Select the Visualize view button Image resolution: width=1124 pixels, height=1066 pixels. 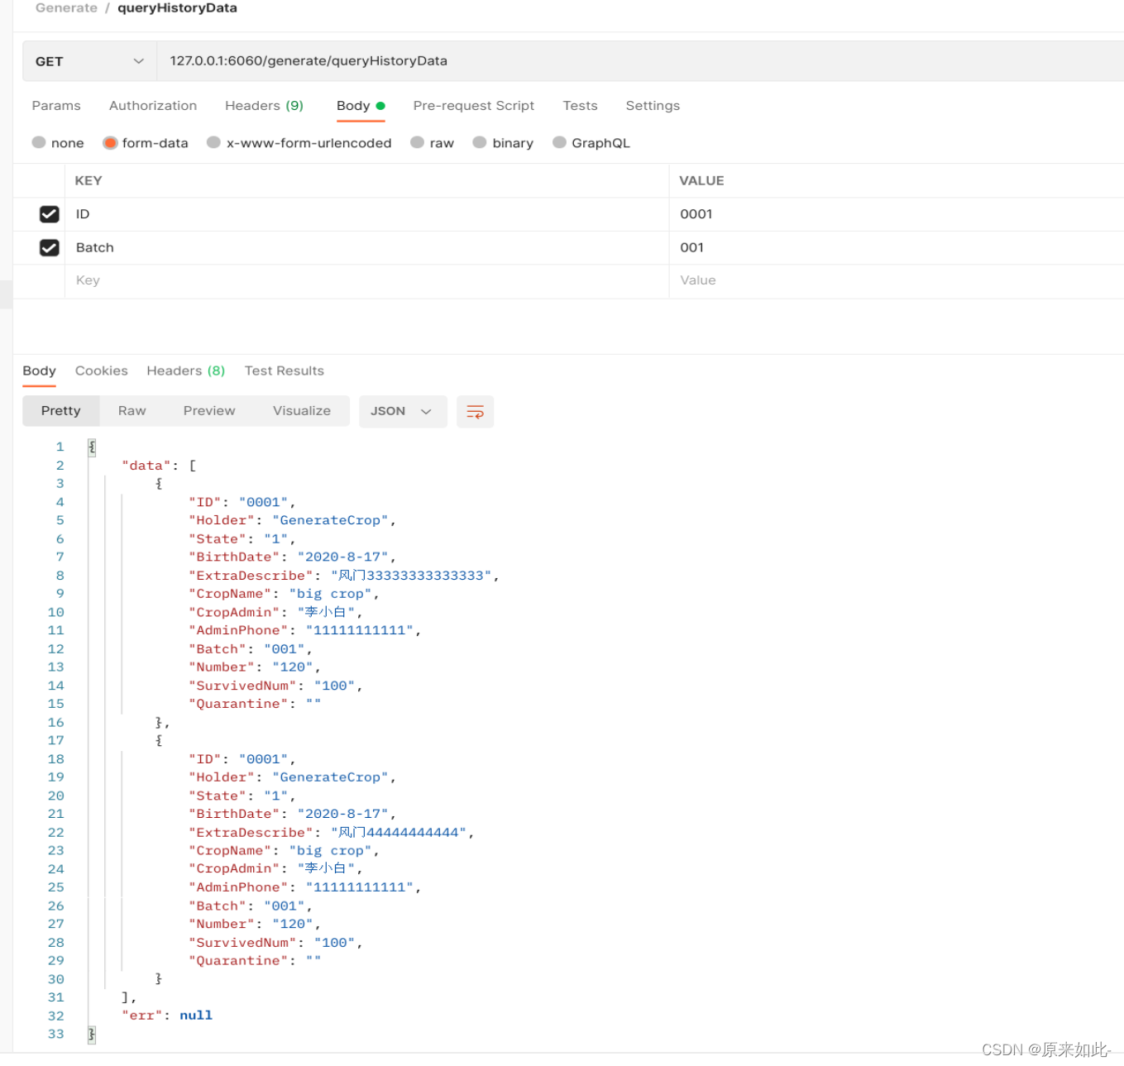pos(302,411)
